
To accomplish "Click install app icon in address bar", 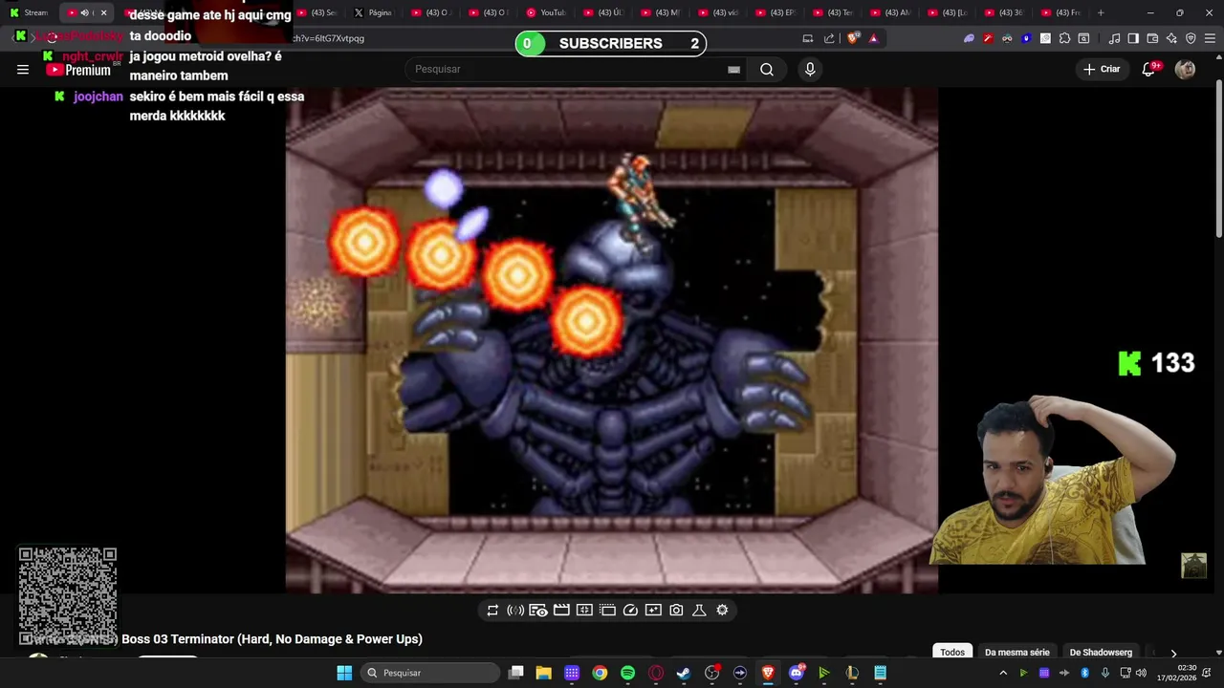I will [808, 38].
